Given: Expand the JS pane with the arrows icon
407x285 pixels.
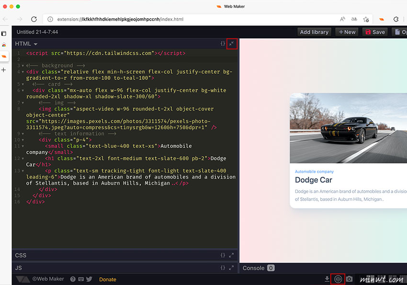Looking at the screenshot, I should click(231, 268).
